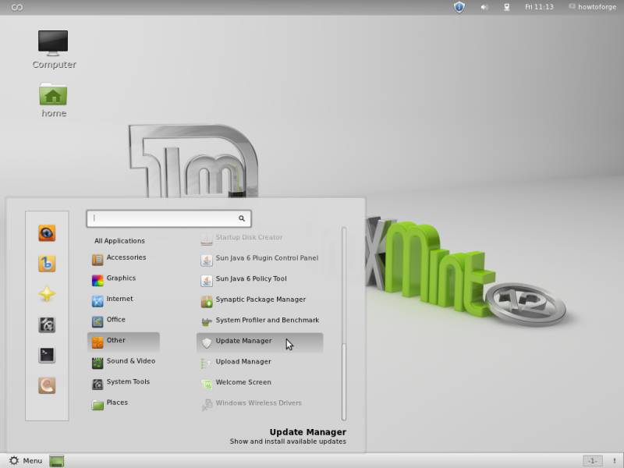624x468 pixels.
Task: Open the Computer desktop icon
Action: [x=53, y=50]
